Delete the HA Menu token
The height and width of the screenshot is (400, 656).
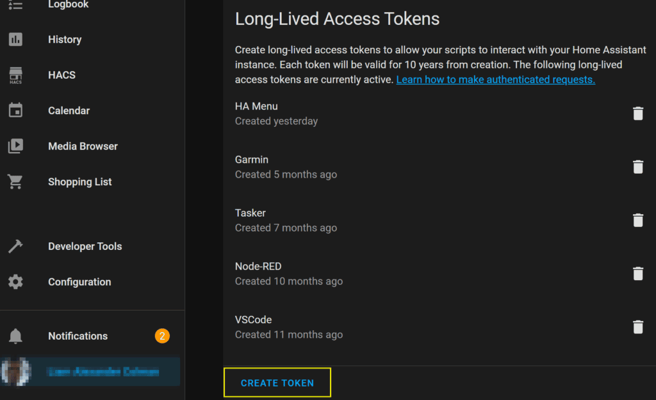637,113
